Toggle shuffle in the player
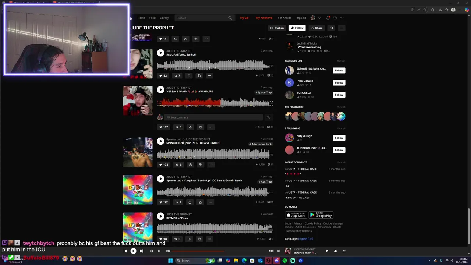The height and width of the screenshot is (265, 471). [152, 251]
